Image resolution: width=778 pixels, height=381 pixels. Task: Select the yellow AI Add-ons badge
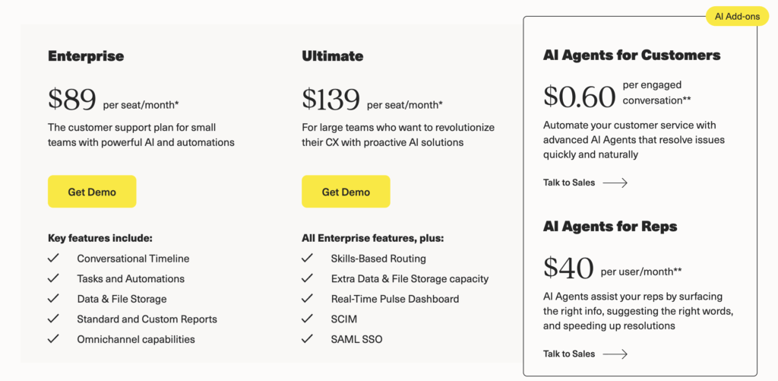pyautogui.click(x=736, y=16)
